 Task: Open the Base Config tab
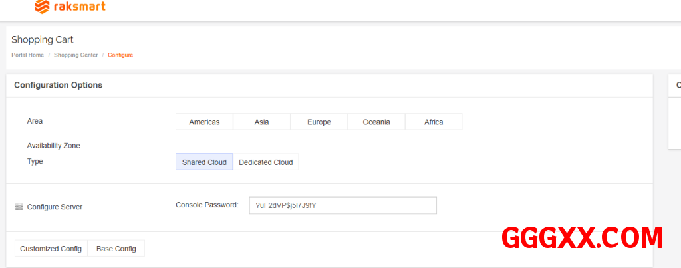point(116,249)
